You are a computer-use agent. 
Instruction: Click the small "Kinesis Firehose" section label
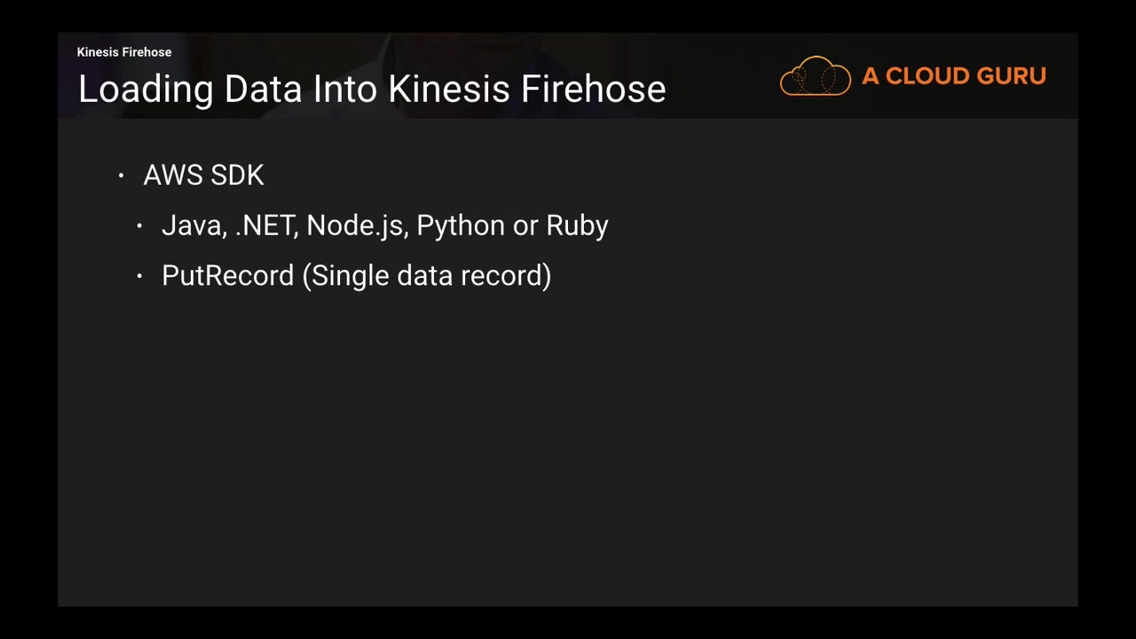(x=124, y=52)
